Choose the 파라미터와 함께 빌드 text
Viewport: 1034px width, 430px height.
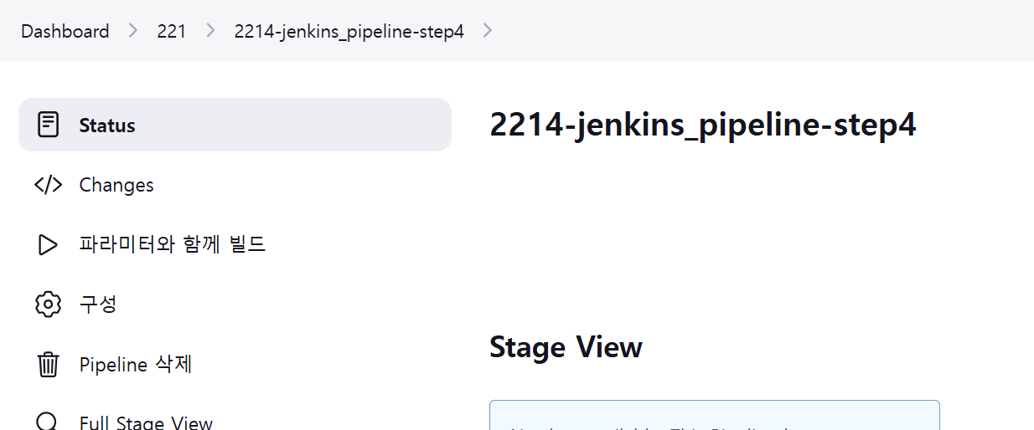pos(172,244)
